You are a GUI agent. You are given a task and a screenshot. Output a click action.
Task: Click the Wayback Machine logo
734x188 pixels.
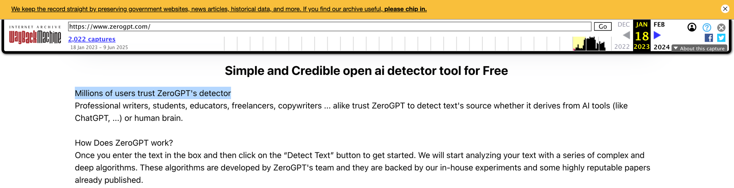35,35
